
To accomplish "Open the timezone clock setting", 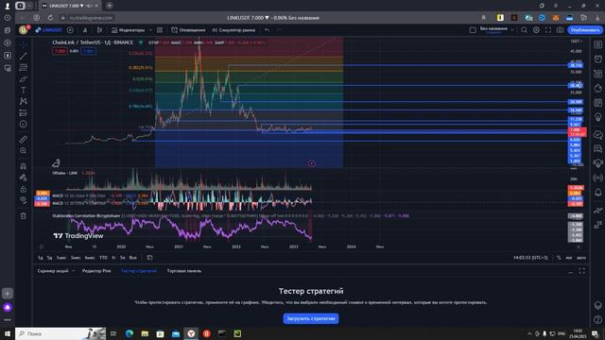I will pos(530,258).
